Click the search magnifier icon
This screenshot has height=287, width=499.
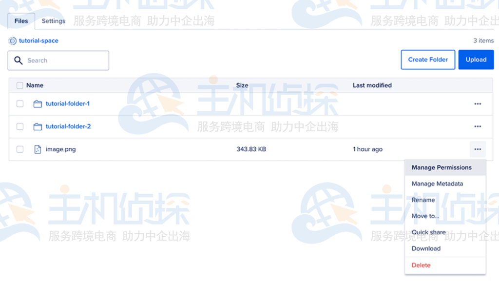pos(19,60)
